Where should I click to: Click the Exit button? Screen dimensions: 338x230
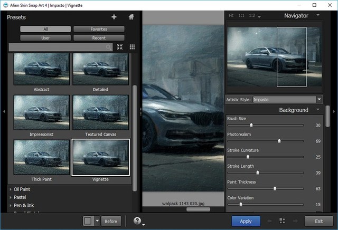tap(318, 221)
